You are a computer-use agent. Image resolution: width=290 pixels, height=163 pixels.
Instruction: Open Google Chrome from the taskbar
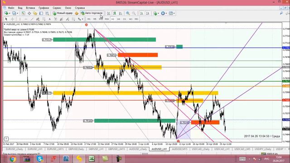[x=13, y=159]
